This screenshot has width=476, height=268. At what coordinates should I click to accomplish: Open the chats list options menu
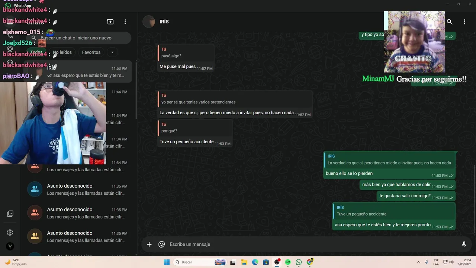(x=125, y=22)
